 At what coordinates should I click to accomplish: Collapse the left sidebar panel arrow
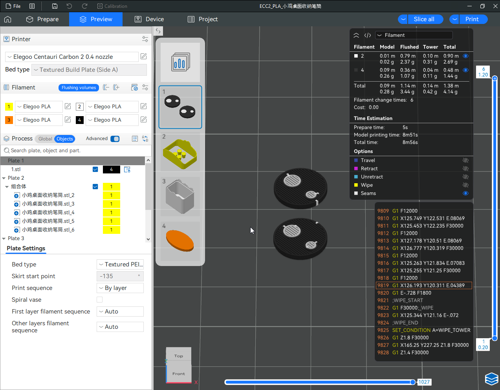[x=158, y=31]
